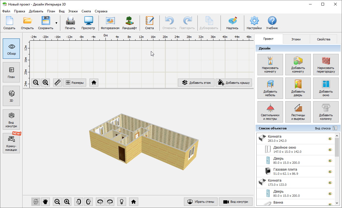The image size is (342, 208).
Task: Toggle the light bulb lighting icon
Action: point(121,202)
